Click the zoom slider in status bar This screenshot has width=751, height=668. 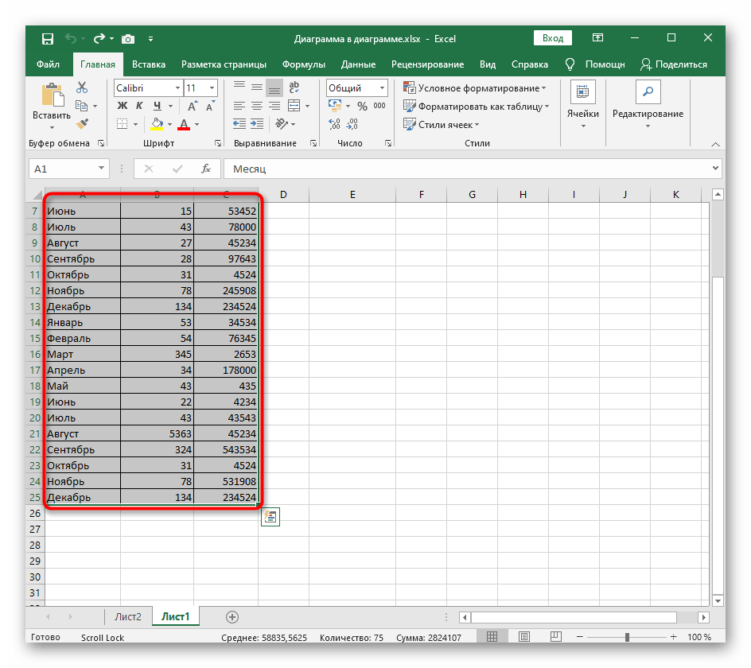tap(627, 637)
